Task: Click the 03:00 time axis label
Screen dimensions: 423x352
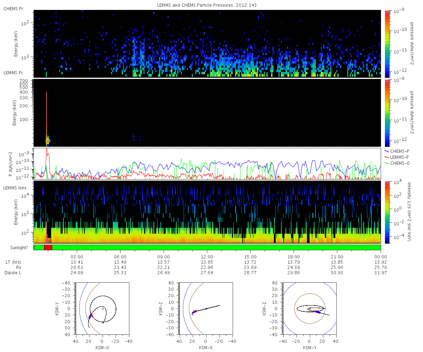Action: tap(77, 257)
